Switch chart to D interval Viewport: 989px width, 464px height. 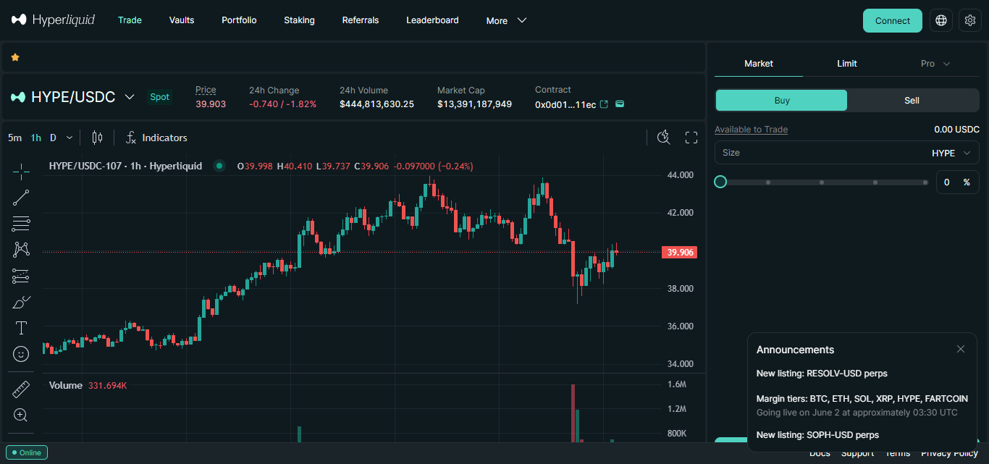53,138
